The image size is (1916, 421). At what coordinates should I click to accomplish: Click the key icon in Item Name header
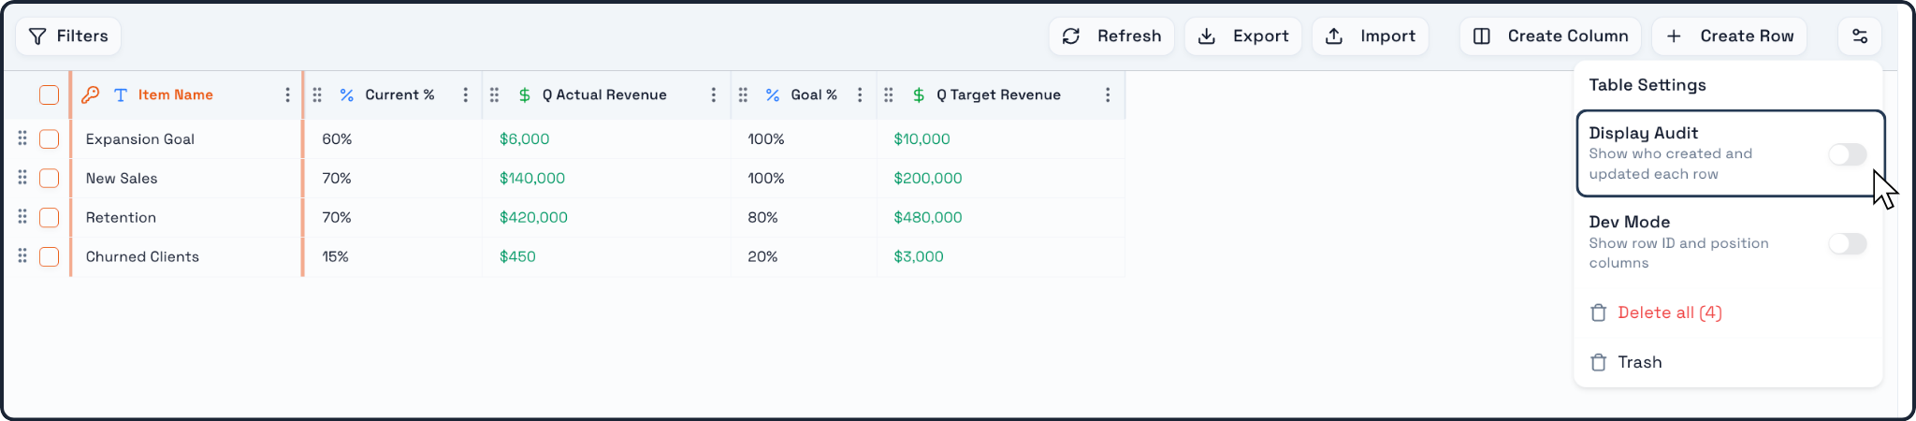pyautogui.click(x=91, y=94)
